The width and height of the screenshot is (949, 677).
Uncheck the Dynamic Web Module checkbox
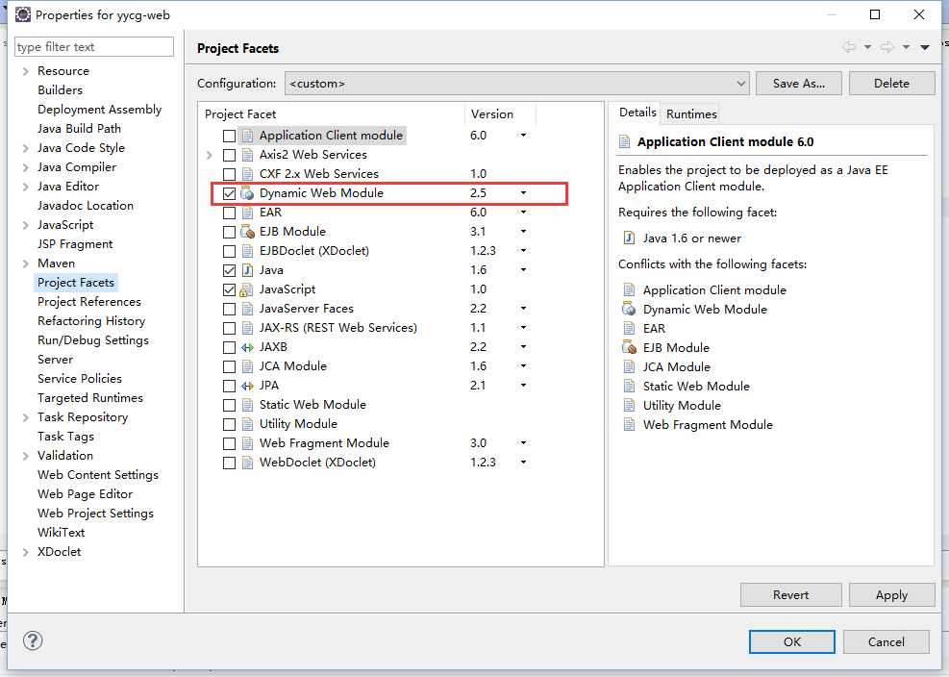(x=229, y=194)
